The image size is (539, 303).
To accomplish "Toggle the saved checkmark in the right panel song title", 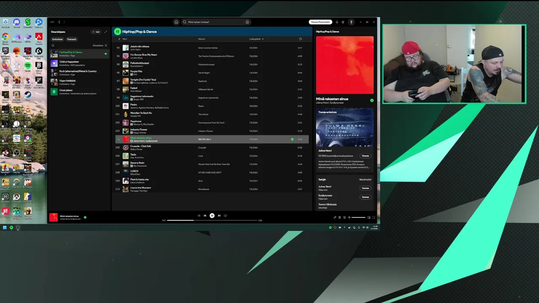I will pyautogui.click(x=372, y=100).
